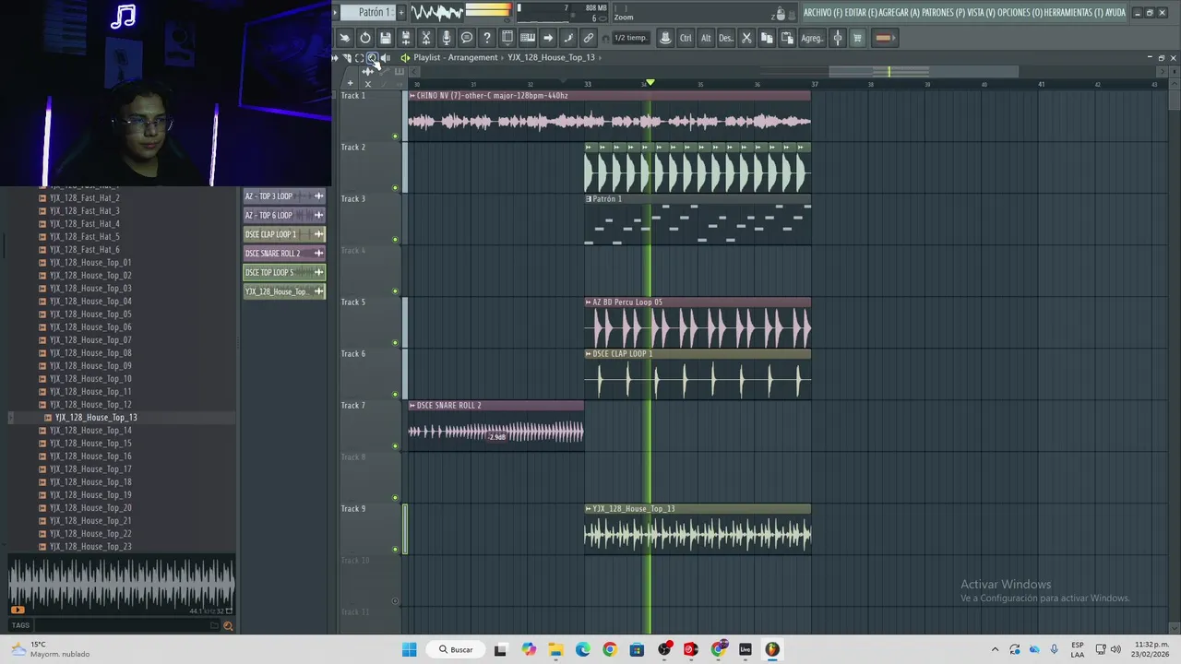Toggle mute dot on Track 5
The image size is (1181, 664).
point(395,343)
